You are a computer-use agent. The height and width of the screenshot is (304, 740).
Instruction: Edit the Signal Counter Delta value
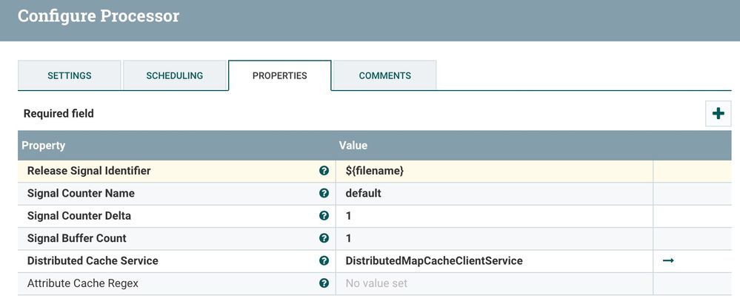tap(493, 216)
